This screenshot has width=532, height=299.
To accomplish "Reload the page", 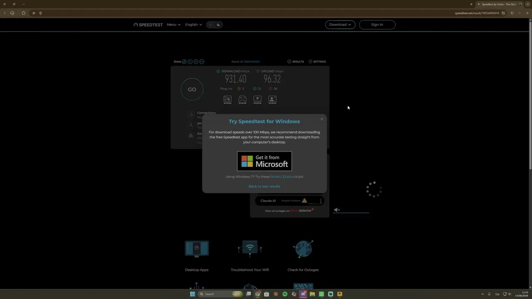I will coord(512,13).
